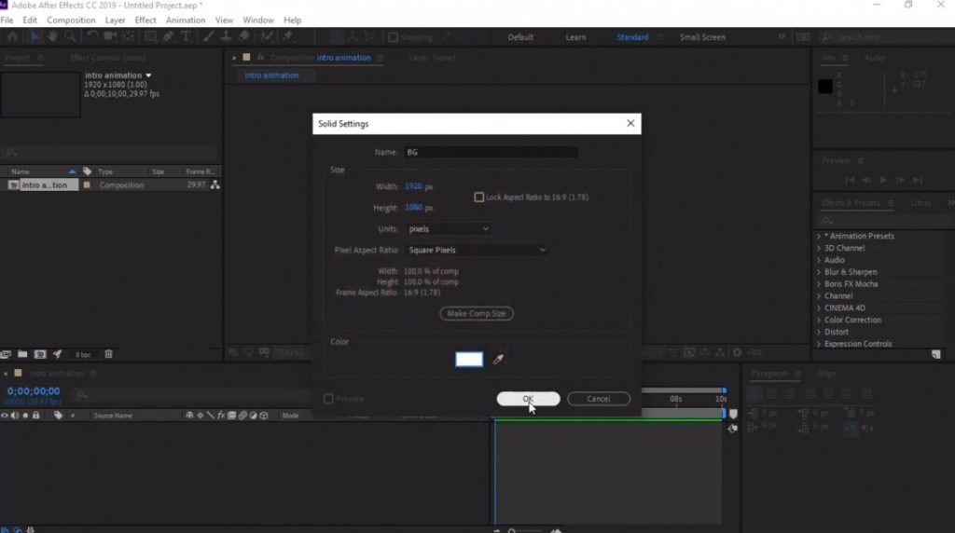
Task: Open the Animation menu
Action: (x=186, y=20)
